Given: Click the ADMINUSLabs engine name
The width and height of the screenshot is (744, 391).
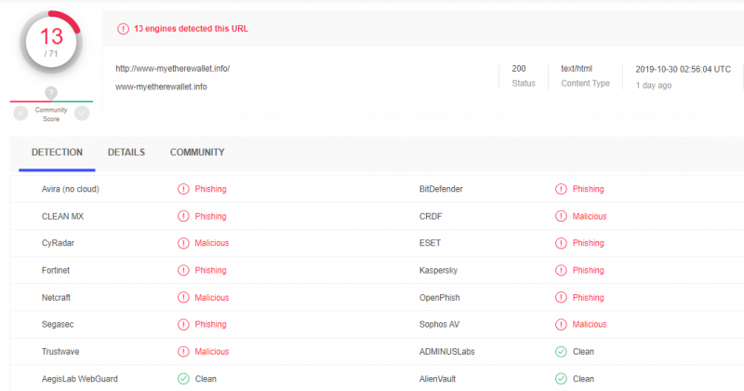Looking at the screenshot, I should point(447,352).
